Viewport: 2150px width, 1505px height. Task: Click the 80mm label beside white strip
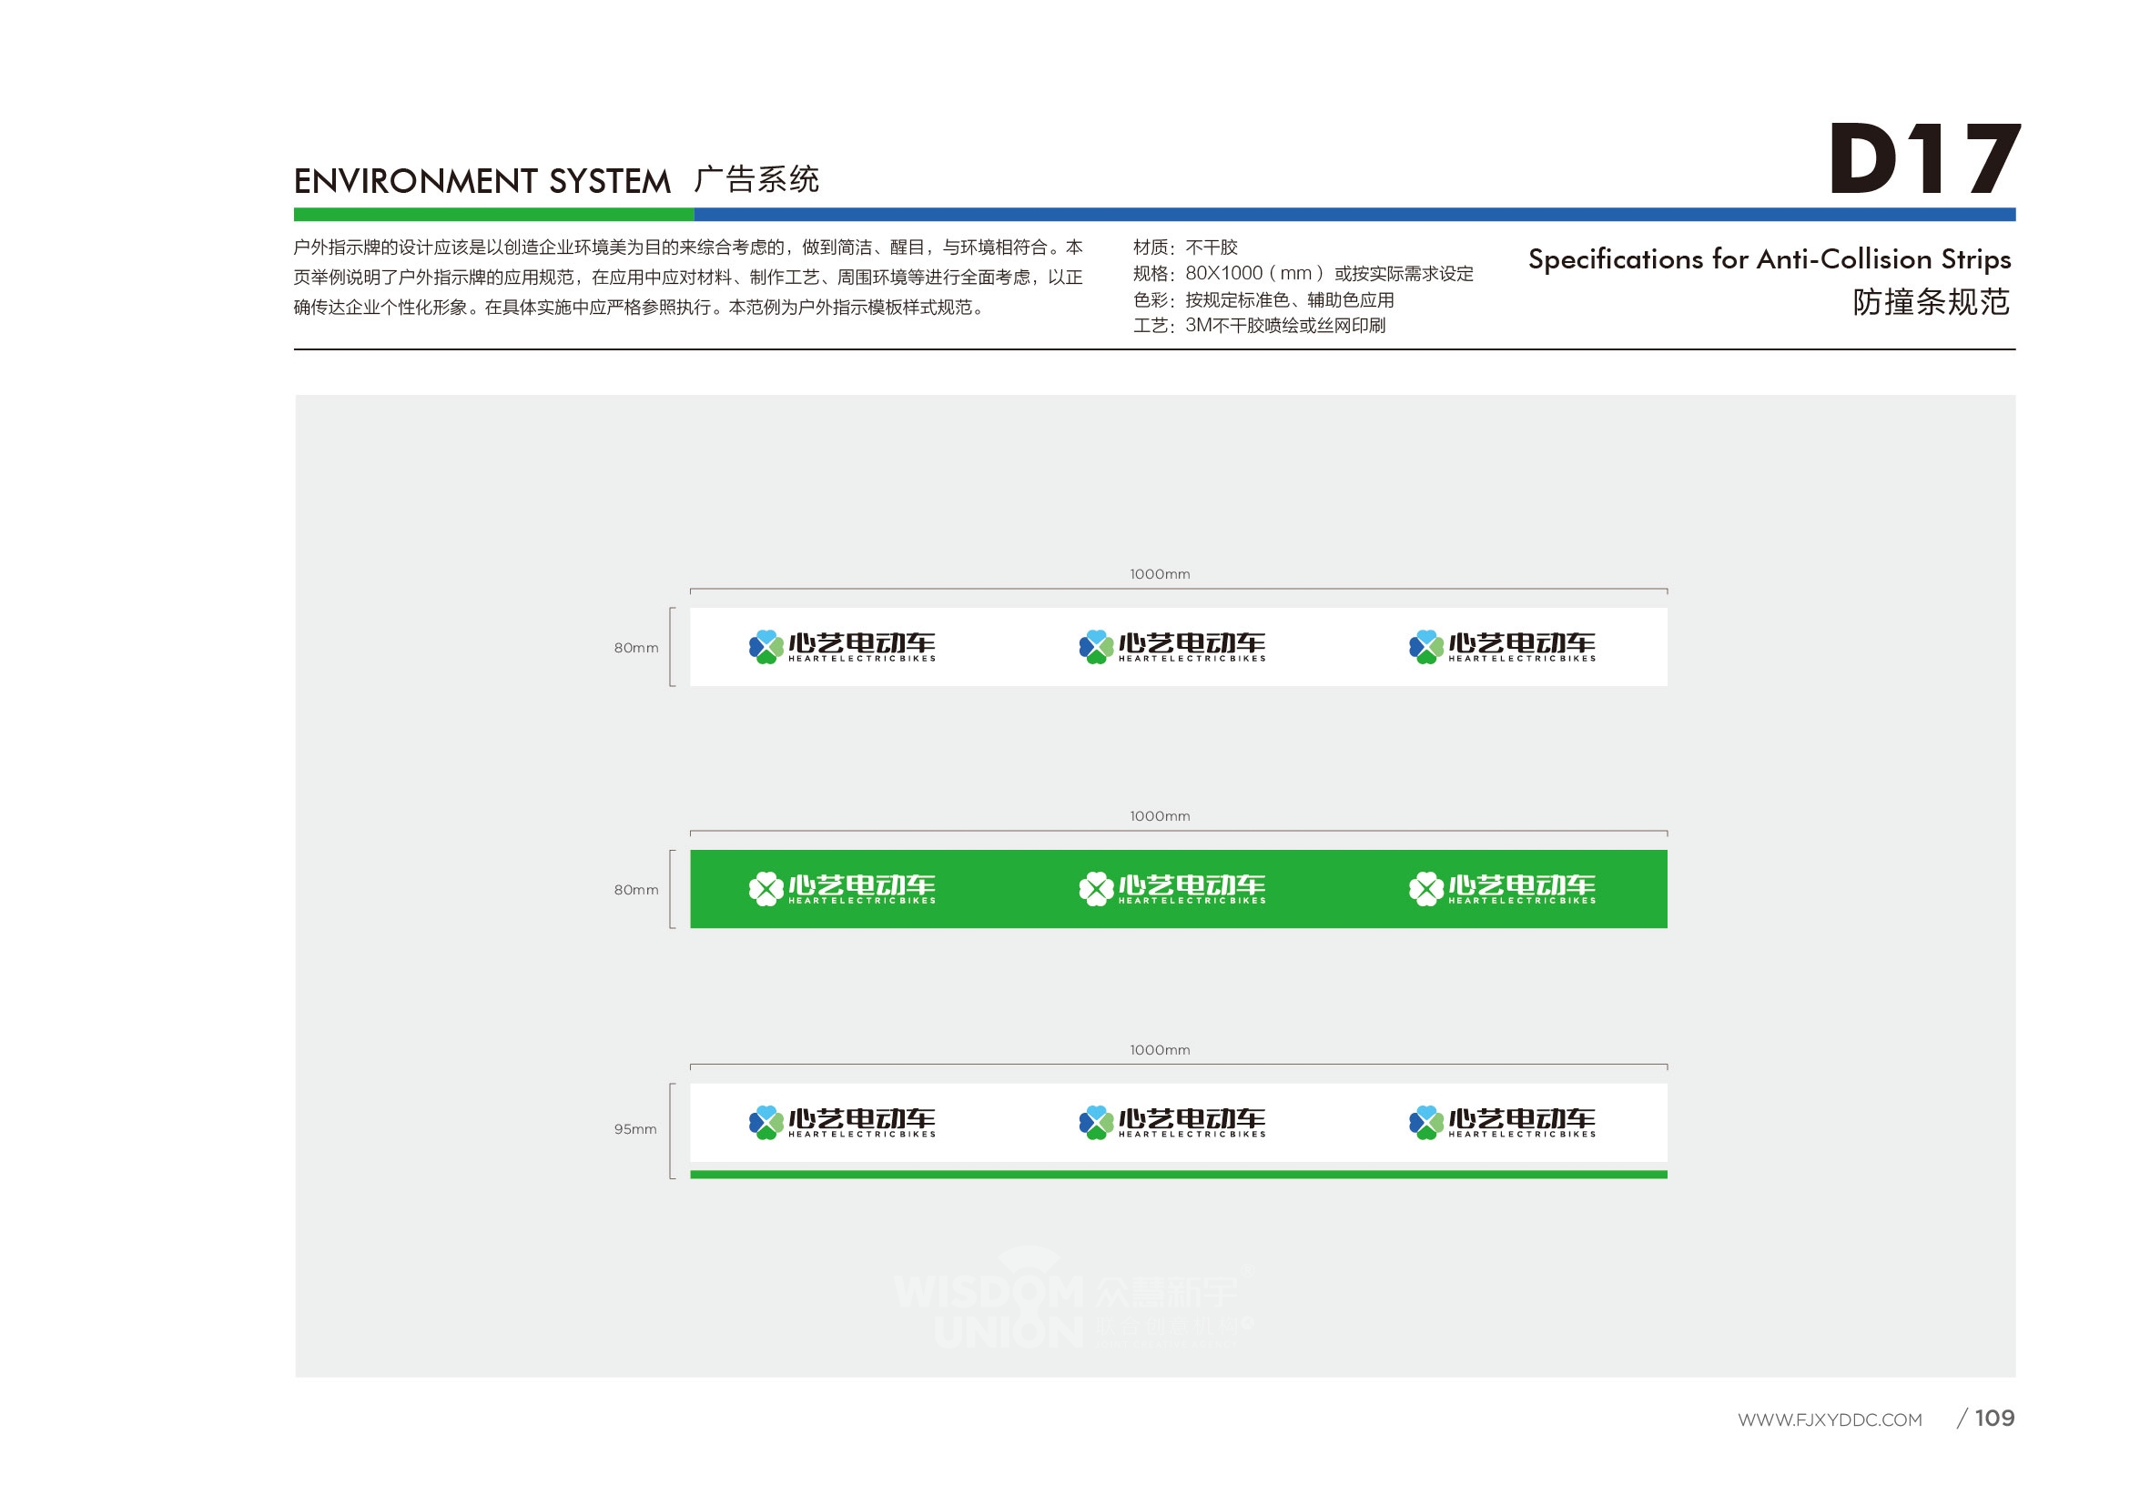point(636,648)
